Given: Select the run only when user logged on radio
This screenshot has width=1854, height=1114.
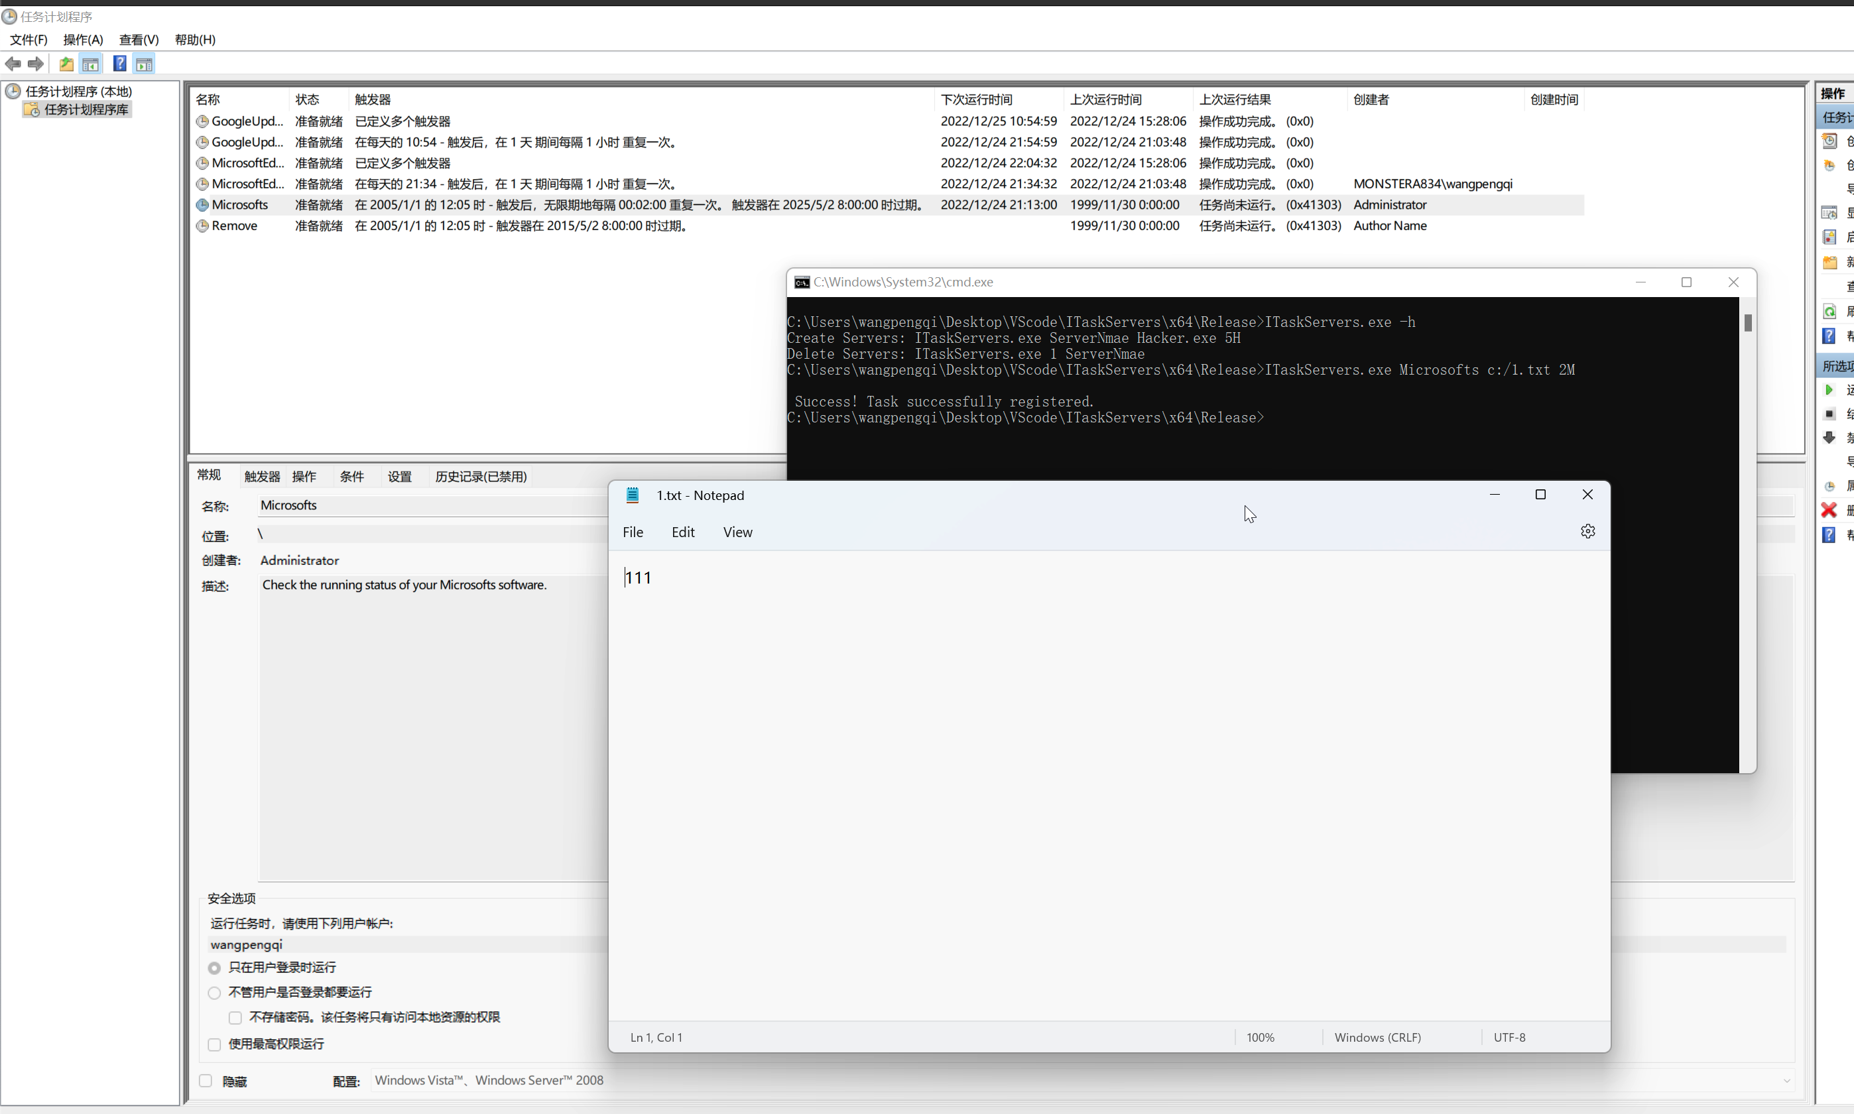Looking at the screenshot, I should [215, 968].
